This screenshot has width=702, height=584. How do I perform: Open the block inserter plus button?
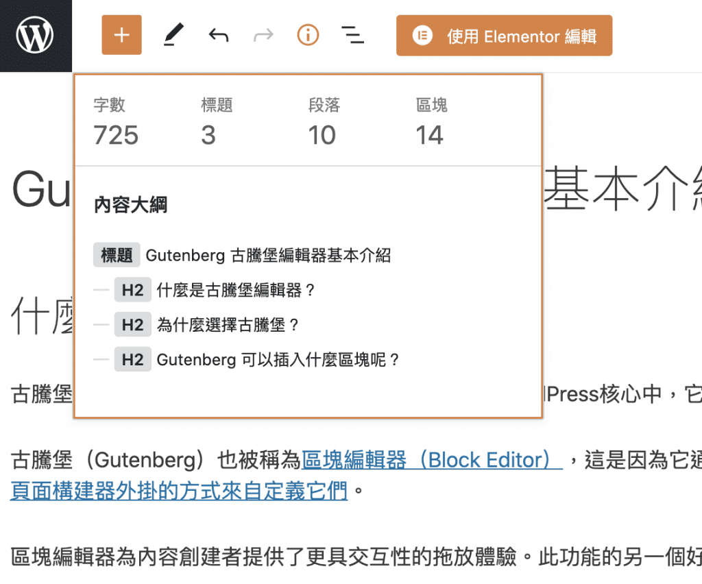pyautogui.click(x=121, y=35)
